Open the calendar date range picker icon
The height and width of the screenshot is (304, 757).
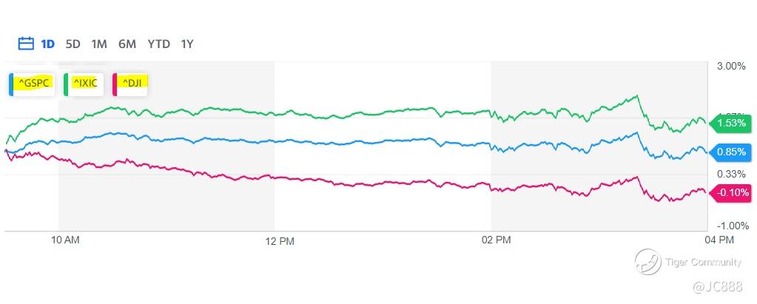coord(26,44)
